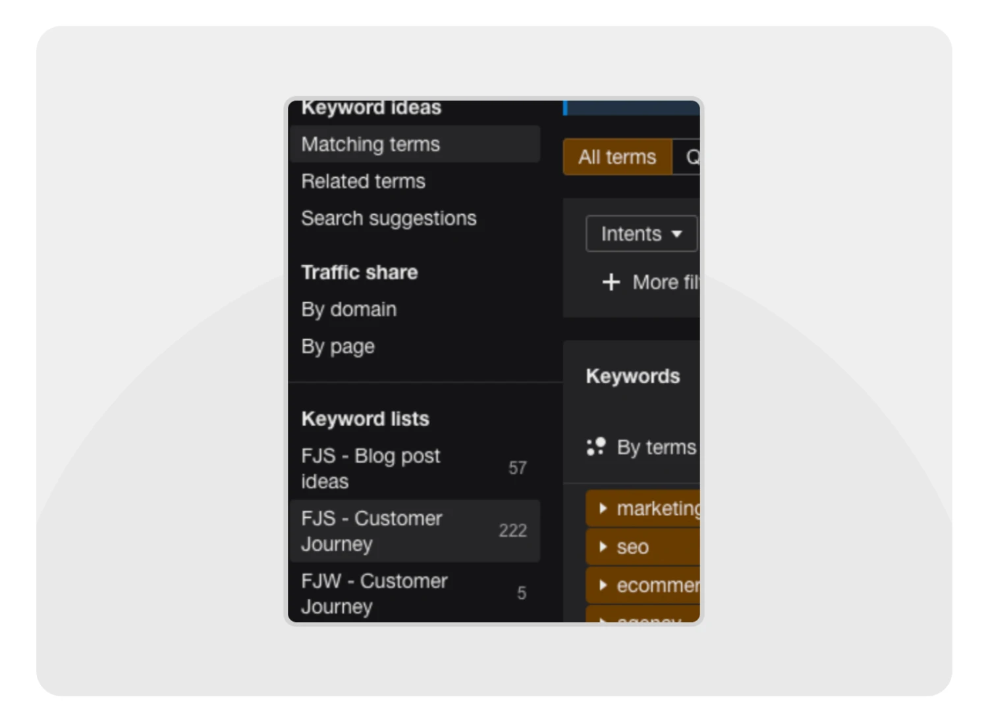Click the marketing term tag

click(x=658, y=509)
